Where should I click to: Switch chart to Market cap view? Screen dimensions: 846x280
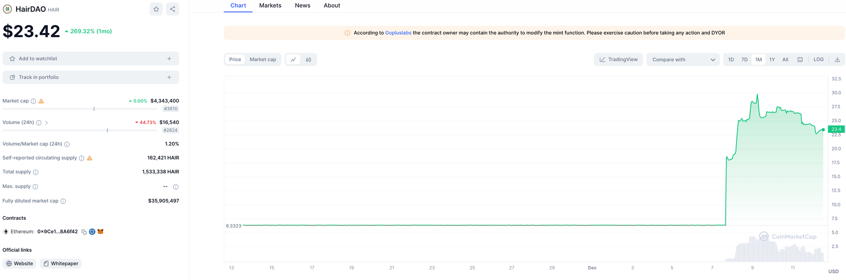pos(263,60)
